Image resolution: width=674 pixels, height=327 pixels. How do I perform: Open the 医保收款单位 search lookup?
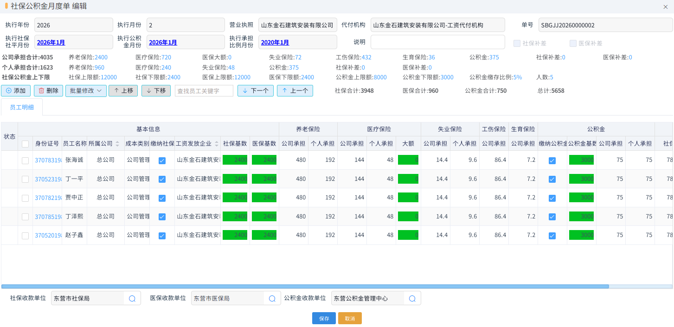coord(272,298)
